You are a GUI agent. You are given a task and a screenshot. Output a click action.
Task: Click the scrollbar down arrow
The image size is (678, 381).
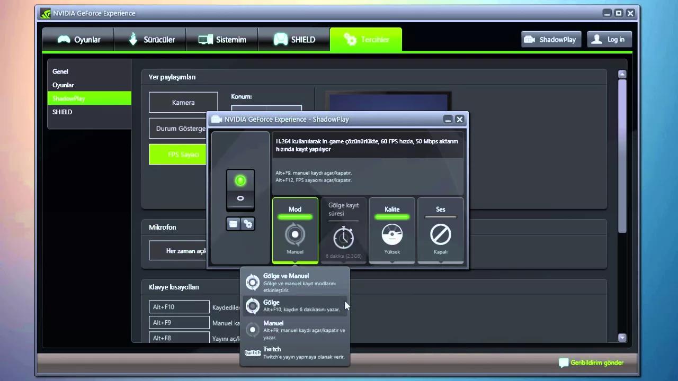tap(622, 338)
